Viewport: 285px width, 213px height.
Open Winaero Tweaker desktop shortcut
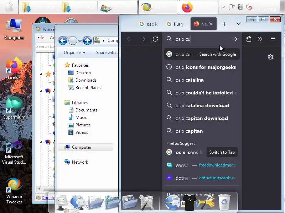(x=14, y=191)
